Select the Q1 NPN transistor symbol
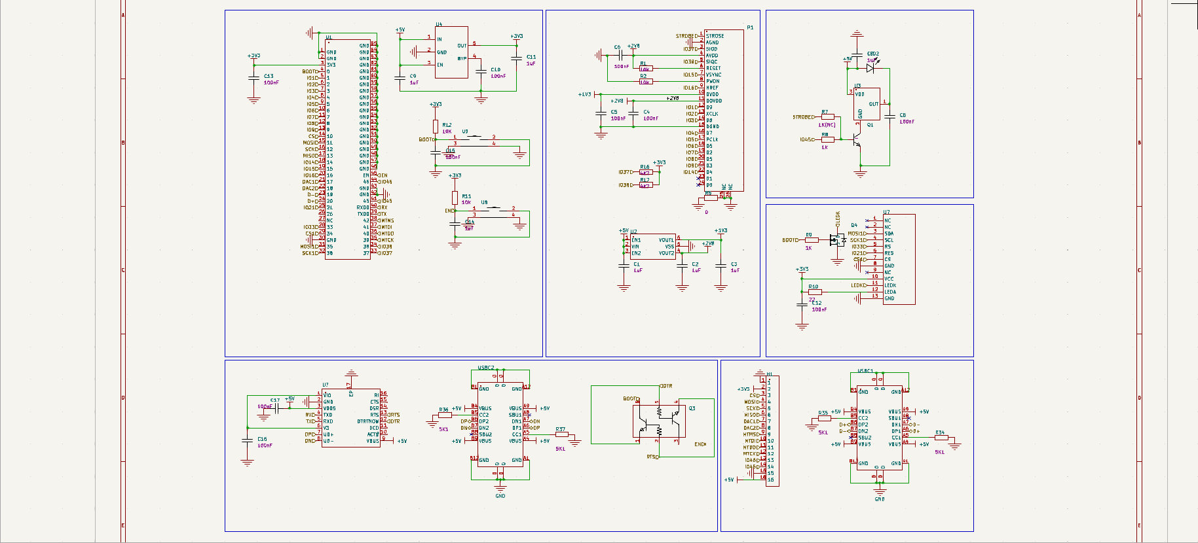Viewport: 1198px width, 543px height. (x=856, y=140)
